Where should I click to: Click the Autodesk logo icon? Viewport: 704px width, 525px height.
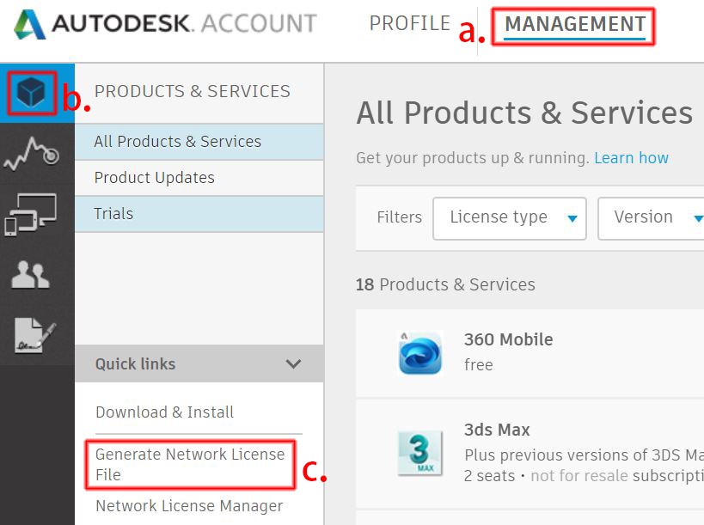30,25
